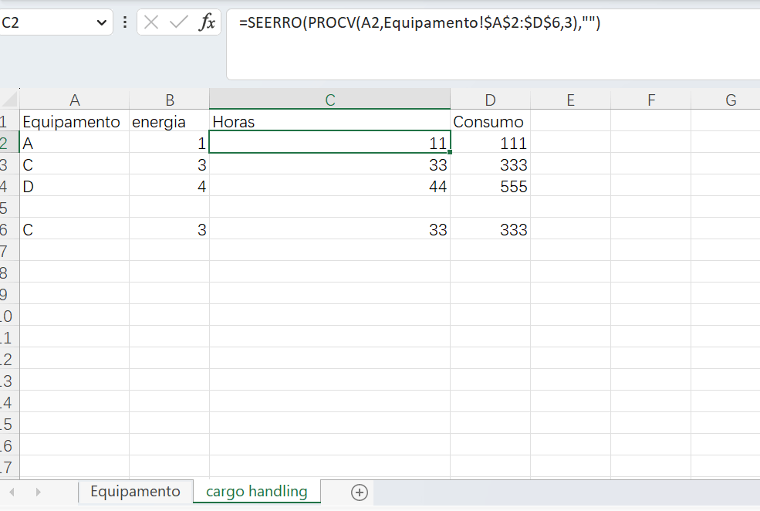Switch to the Equipamento sheet tab
Viewport: 760px width, 511px height.
[x=135, y=492]
